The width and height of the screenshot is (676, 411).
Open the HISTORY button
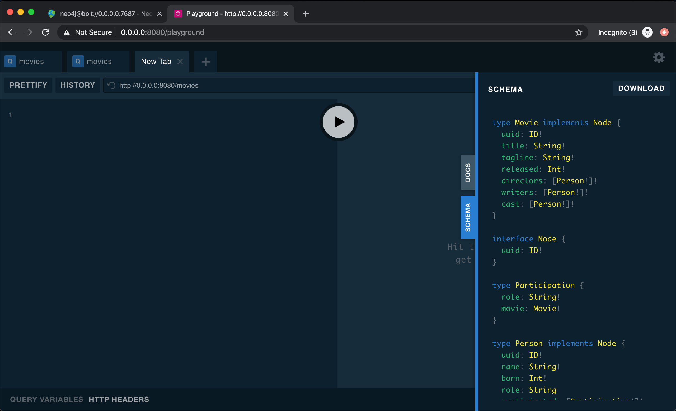tap(78, 85)
